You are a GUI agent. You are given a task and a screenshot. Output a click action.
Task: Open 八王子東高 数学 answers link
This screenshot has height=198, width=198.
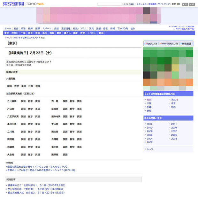pos(30,117)
